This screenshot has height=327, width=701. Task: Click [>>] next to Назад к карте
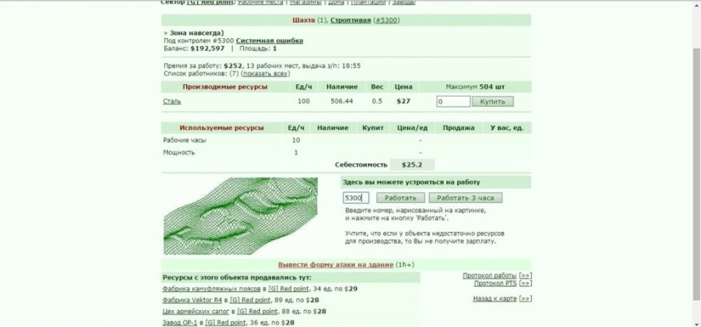(525, 298)
